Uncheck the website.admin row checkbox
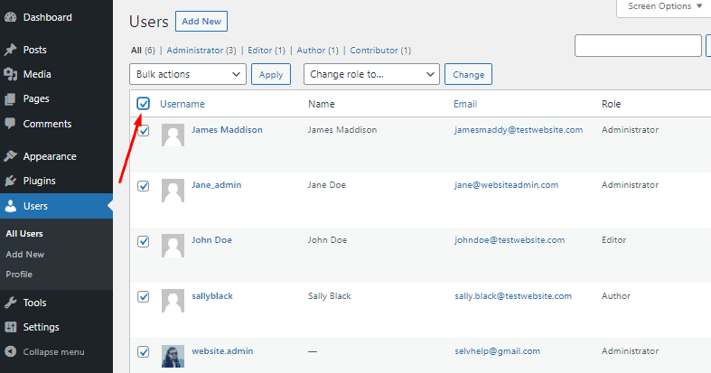This screenshot has width=711, height=373. 144,351
